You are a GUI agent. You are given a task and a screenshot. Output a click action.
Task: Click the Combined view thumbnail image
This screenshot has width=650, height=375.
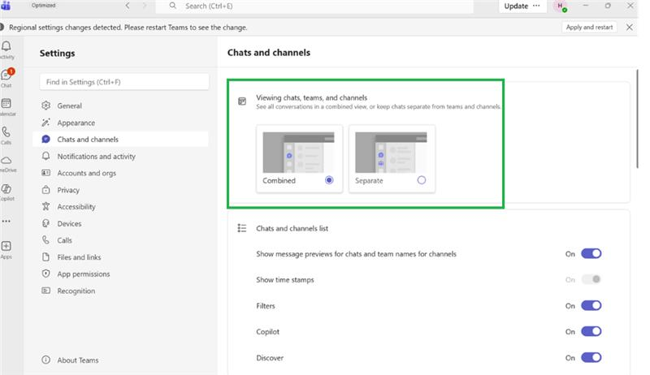click(x=298, y=153)
